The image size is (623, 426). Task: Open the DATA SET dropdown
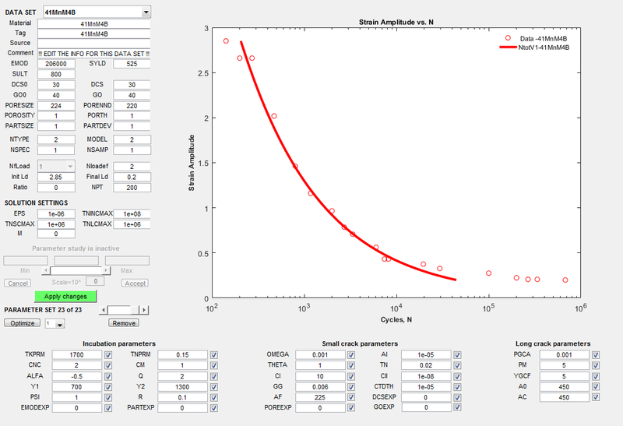(145, 12)
